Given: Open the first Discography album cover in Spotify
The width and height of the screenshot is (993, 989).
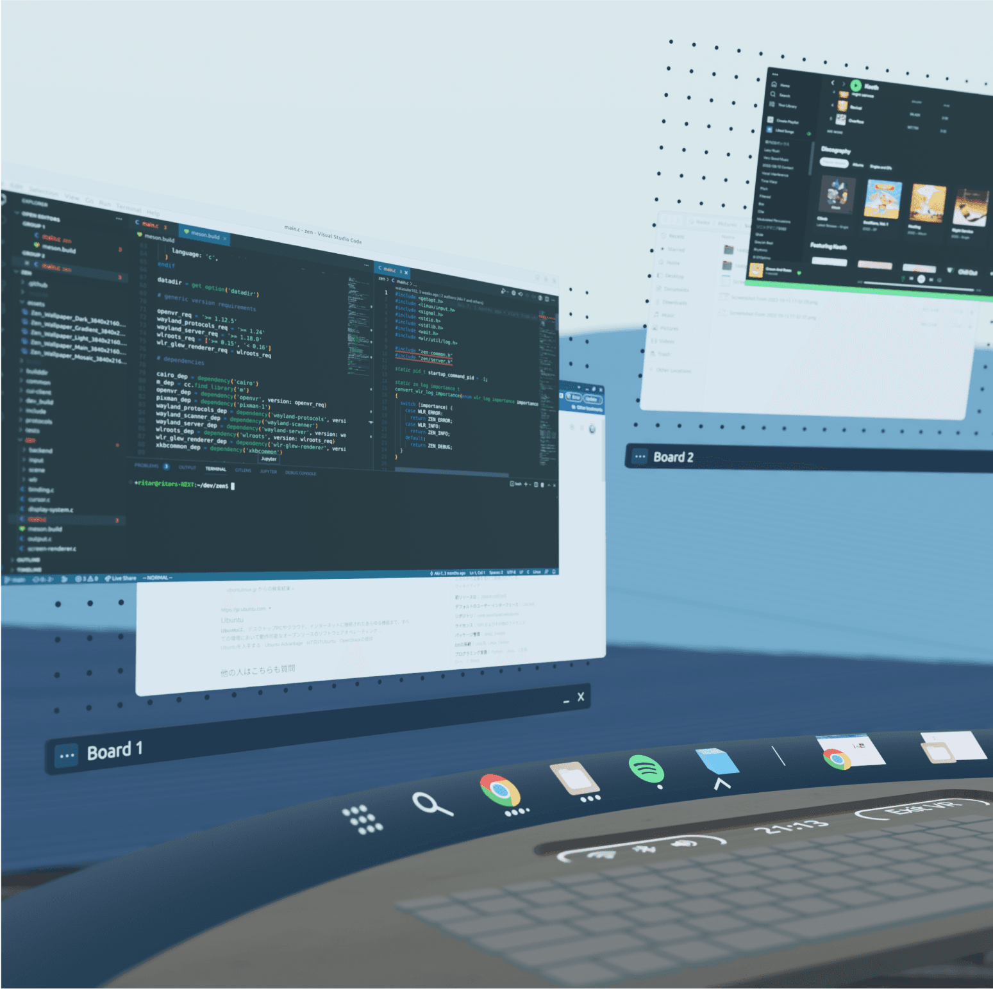Looking at the screenshot, I should click(837, 195).
